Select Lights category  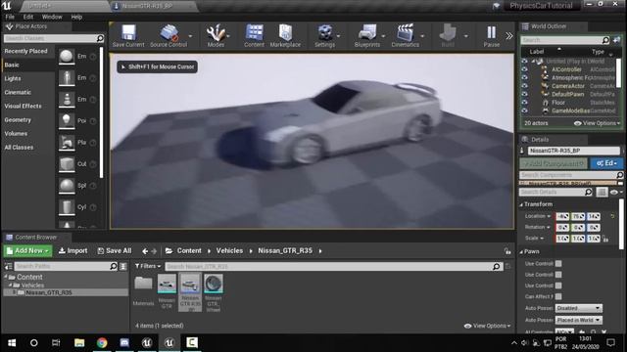click(13, 78)
